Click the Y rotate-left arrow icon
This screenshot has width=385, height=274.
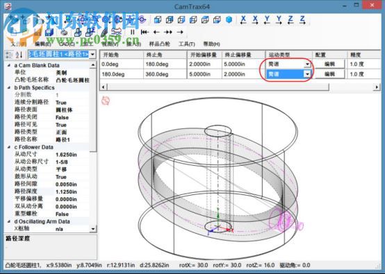(x=267, y=20)
